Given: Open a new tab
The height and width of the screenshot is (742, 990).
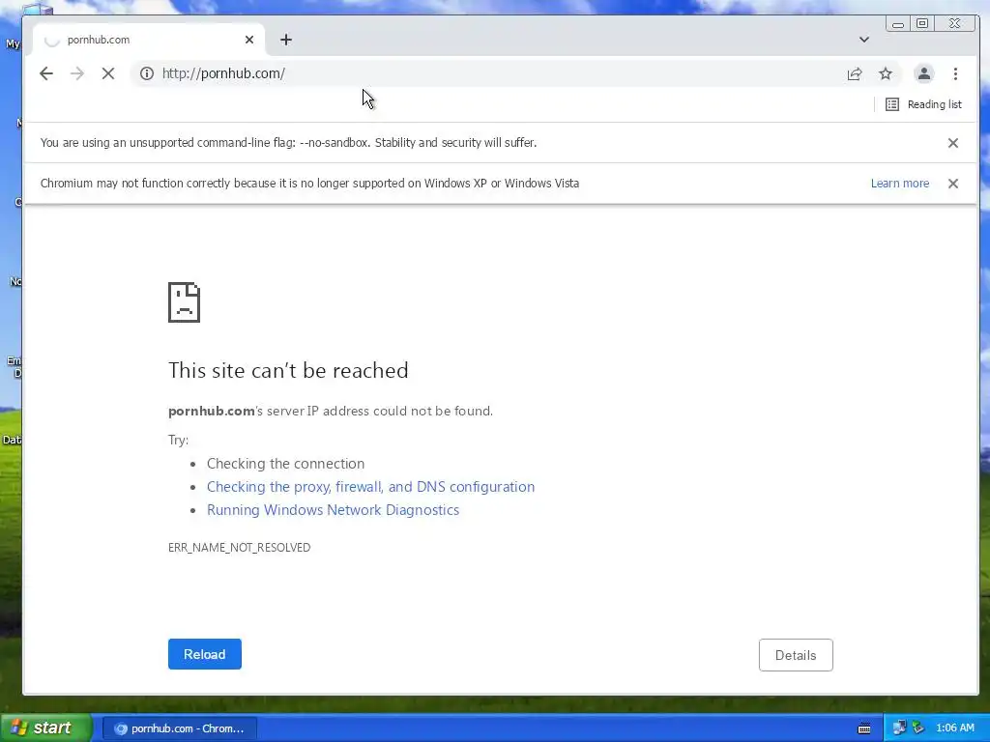Looking at the screenshot, I should (286, 40).
